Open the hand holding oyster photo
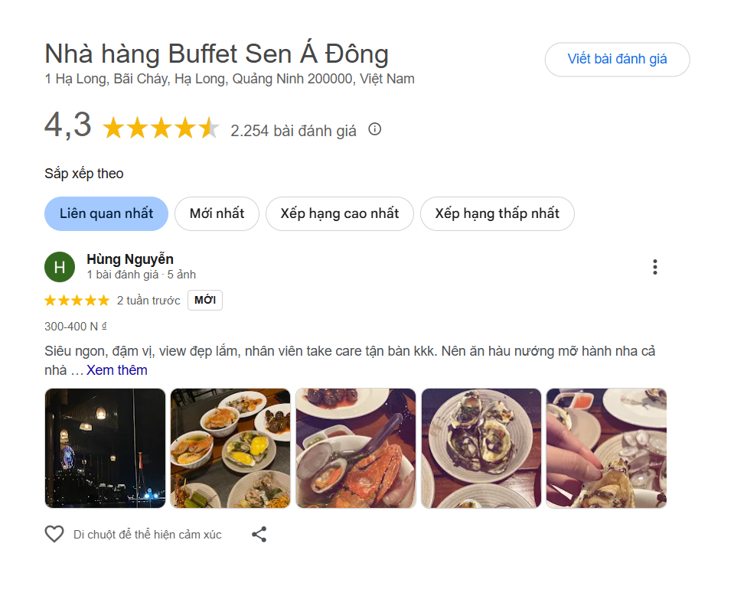The width and height of the screenshot is (734, 589). [x=606, y=448]
